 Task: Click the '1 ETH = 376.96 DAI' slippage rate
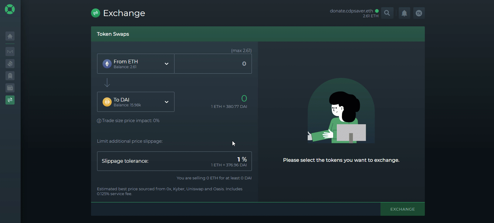click(229, 165)
